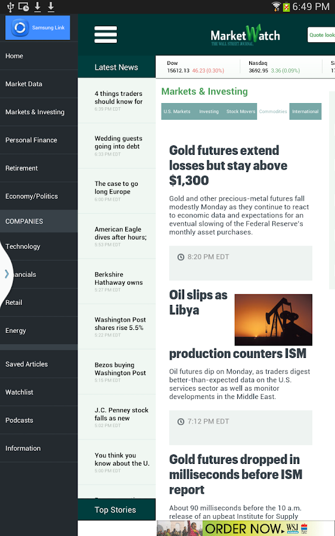The height and width of the screenshot is (536, 335).
Task: Tap the Top Stories header
Action: 117,510
